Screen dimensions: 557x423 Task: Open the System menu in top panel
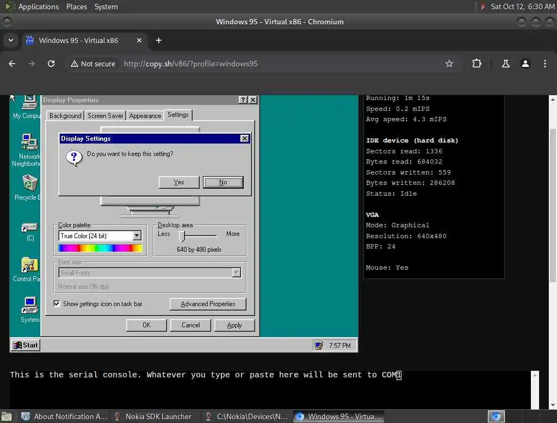click(x=106, y=7)
